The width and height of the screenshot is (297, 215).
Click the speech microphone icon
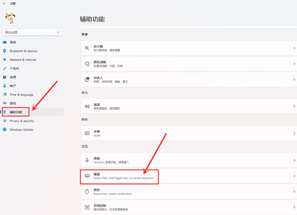coord(87,160)
